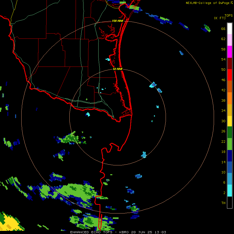Click the orange swatch between 38 and 42
This screenshot has height=234, width=234.
click(230, 98)
